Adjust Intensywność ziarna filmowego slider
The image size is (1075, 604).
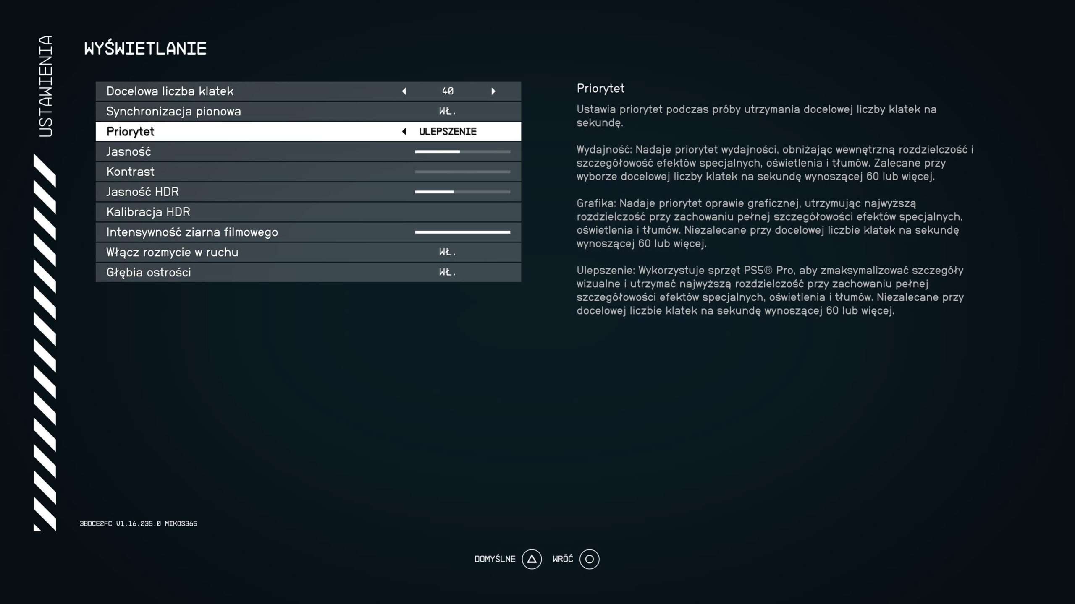pos(462,232)
